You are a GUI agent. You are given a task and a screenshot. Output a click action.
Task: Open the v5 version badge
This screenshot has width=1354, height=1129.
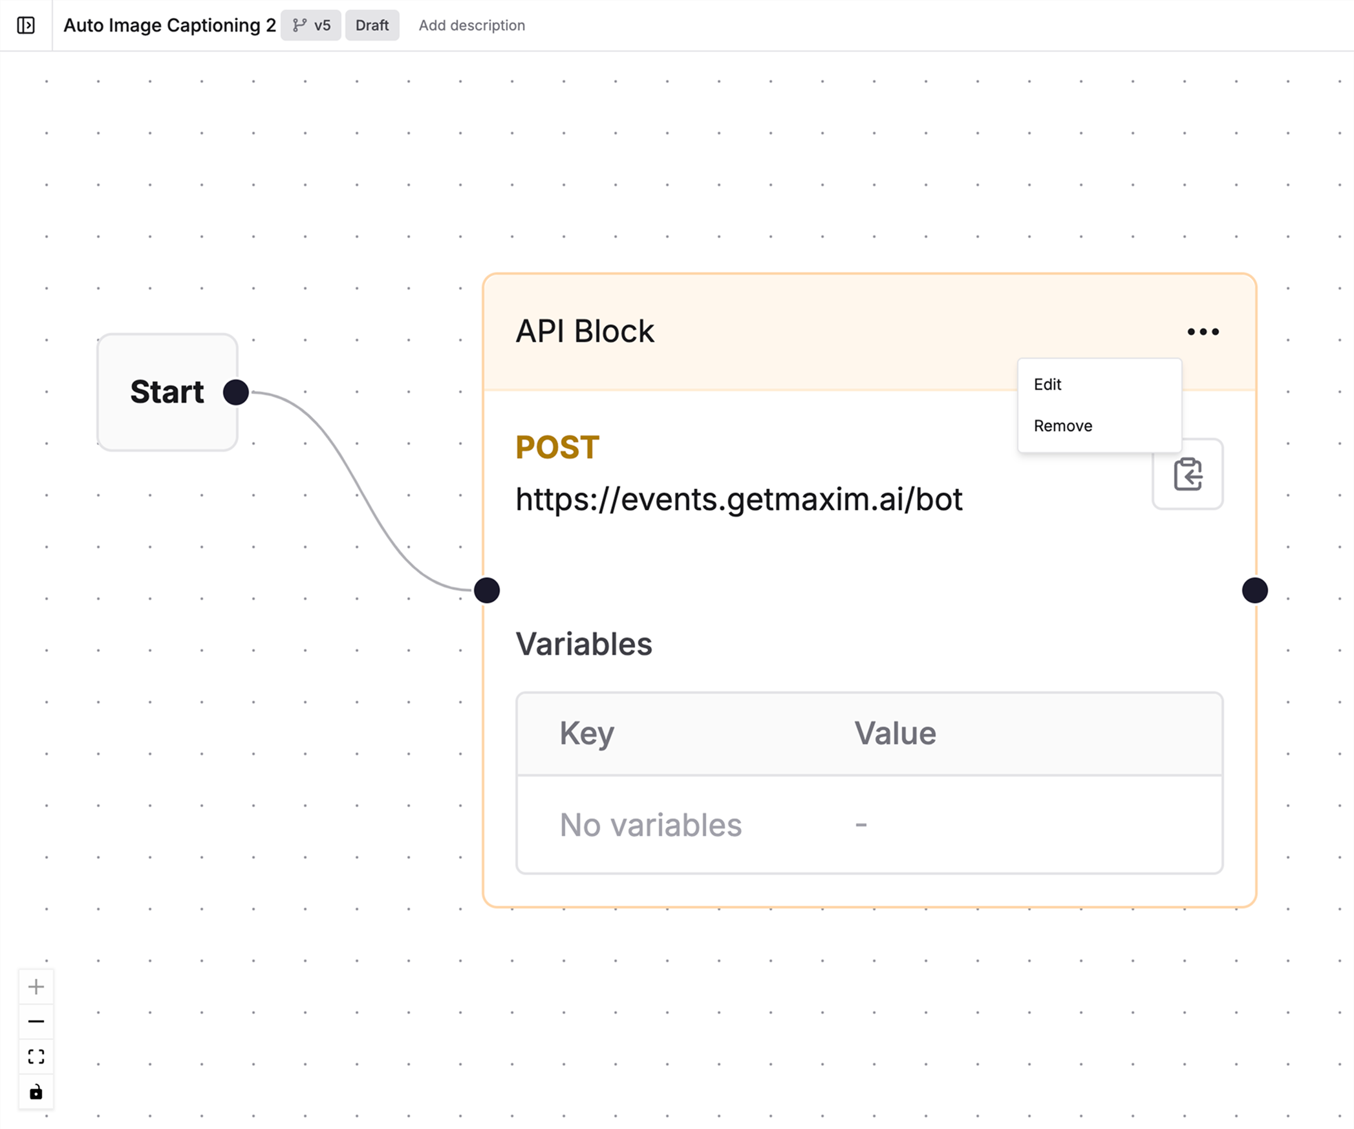(x=311, y=25)
